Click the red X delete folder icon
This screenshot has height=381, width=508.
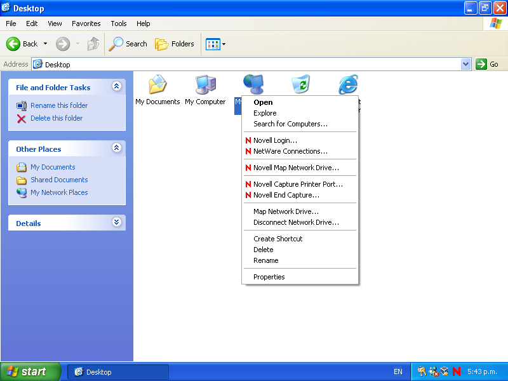22,119
